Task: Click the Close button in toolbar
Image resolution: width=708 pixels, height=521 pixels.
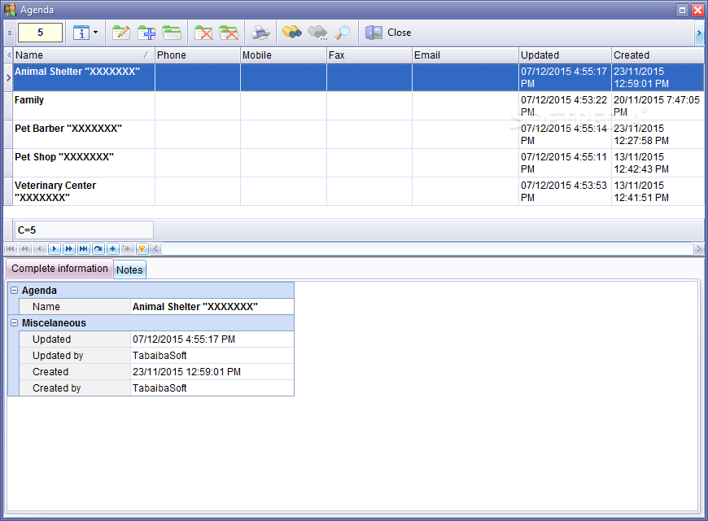Action: coord(388,33)
